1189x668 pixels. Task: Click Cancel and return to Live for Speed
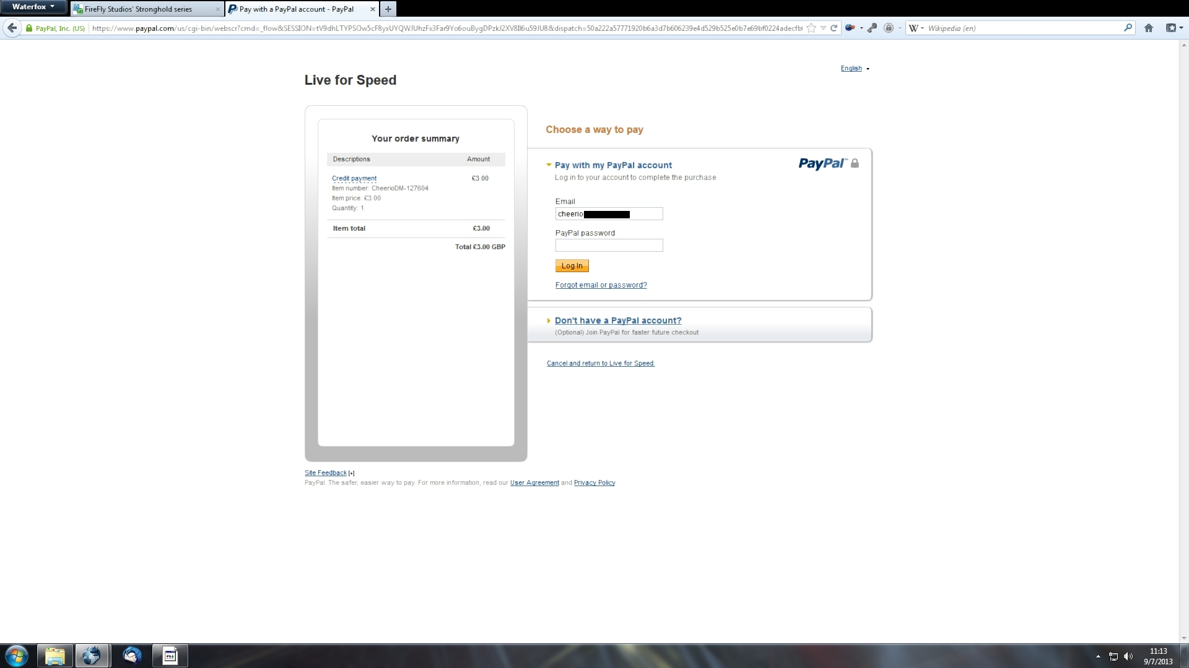[x=600, y=364]
